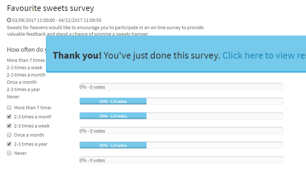The width and height of the screenshot is (306, 173).
Task: Click the clock icon beside survey dates
Action: coord(9,20)
